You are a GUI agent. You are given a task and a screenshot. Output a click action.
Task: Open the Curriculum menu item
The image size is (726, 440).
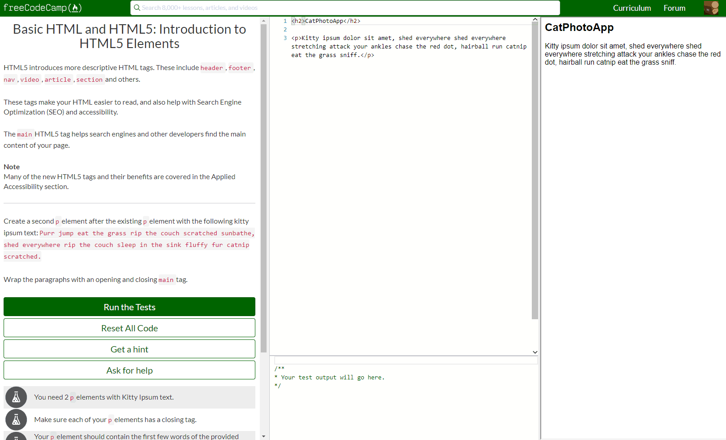point(632,8)
